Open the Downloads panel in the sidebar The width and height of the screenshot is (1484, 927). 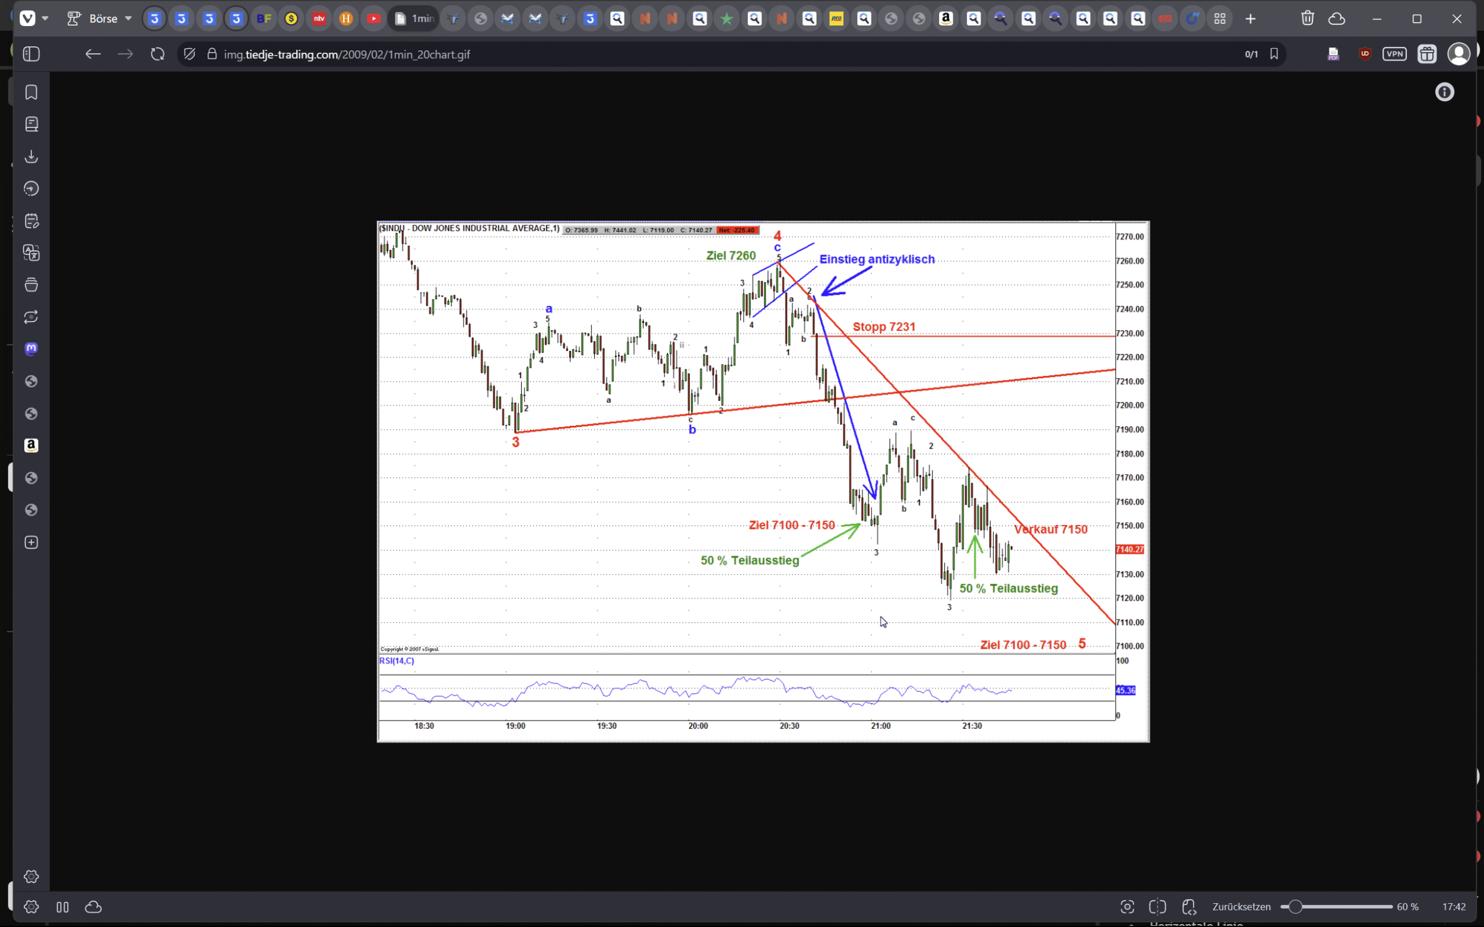pyautogui.click(x=31, y=157)
